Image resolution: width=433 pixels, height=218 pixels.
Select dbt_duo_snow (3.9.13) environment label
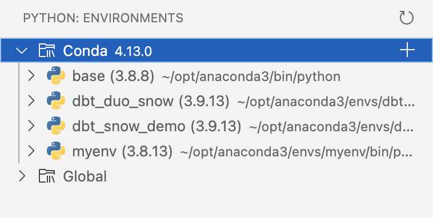coord(151,101)
